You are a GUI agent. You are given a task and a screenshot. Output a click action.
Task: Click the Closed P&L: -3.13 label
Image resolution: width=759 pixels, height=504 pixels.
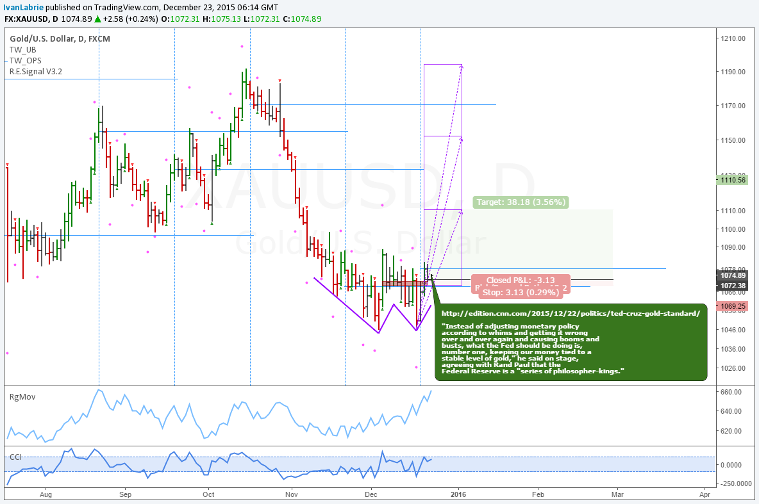521,280
